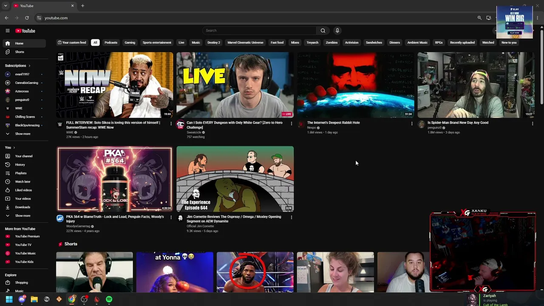Viewport: 544px width, 306px height.
Task: Select the All filter chip
Action: click(95, 42)
